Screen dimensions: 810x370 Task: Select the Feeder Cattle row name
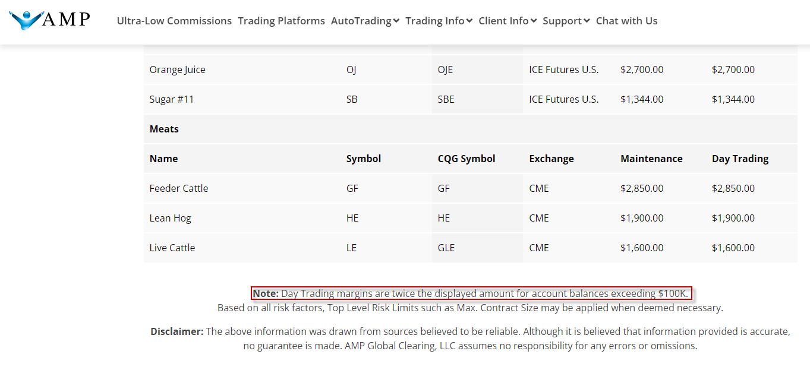(179, 188)
